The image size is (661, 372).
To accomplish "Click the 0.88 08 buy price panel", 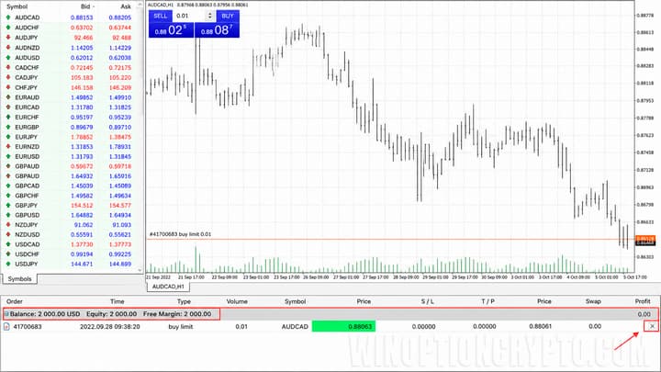I will point(217,30).
